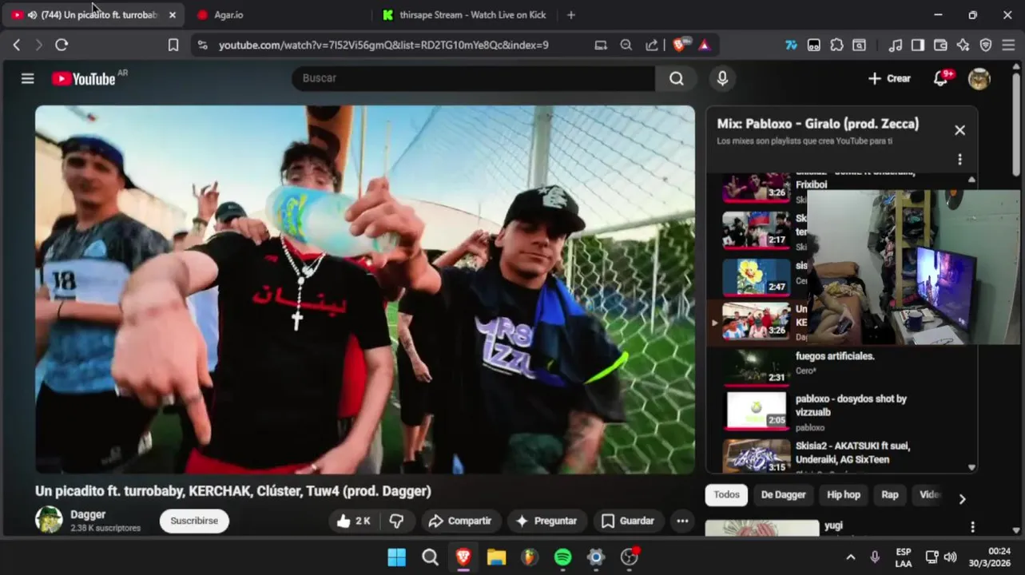Image resolution: width=1025 pixels, height=575 pixels.
Task: Click the install app icon in address bar
Action: tap(601, 46)
